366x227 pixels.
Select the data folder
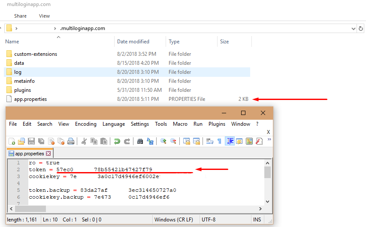click(x=19, y=63)
